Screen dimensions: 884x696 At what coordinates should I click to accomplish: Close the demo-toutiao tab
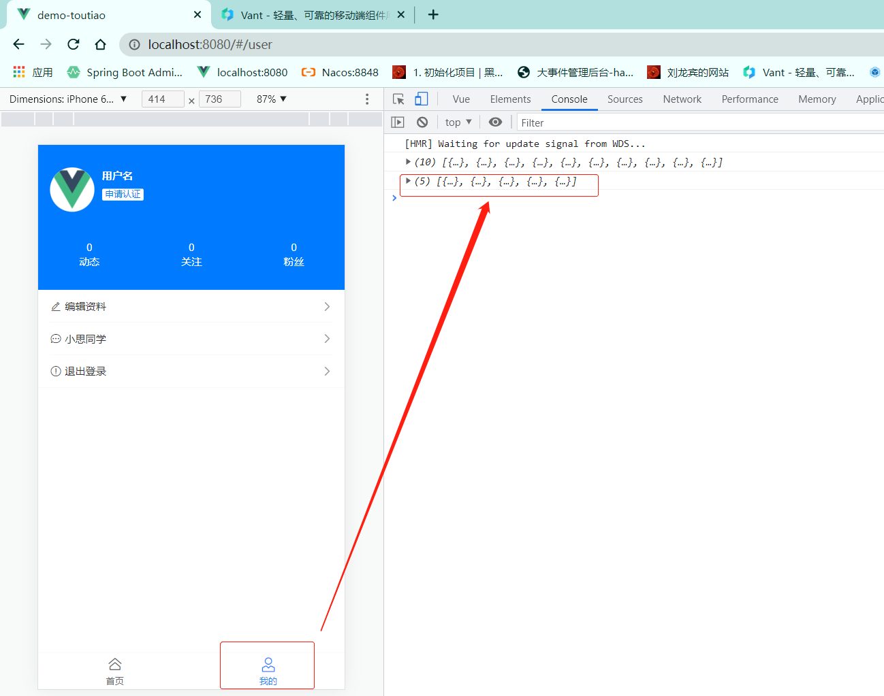tap(198, 14)
